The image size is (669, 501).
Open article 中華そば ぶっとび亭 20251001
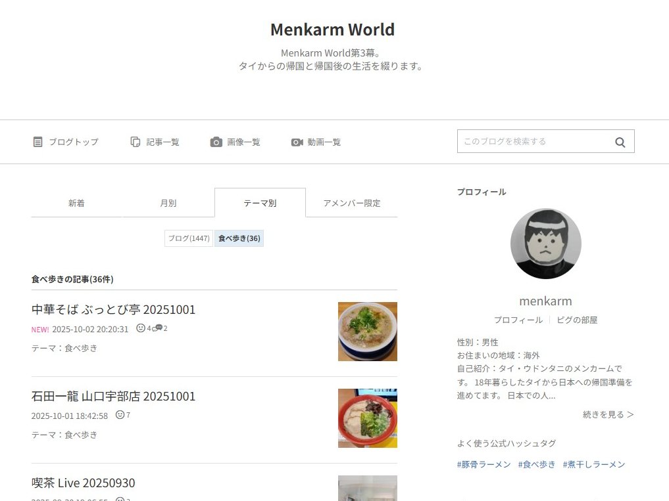click(x=113, y=309)
